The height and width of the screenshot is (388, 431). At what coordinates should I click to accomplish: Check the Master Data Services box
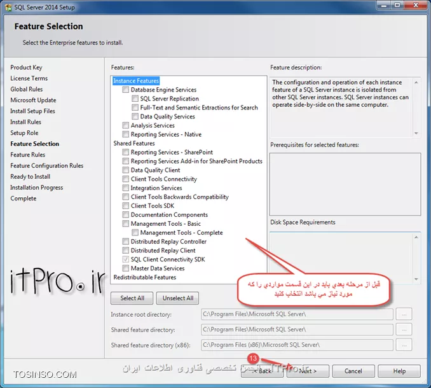tap(126, 268)
